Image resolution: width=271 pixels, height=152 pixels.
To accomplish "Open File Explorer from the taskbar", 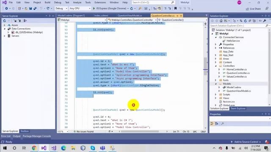I will tap(73, 148).
